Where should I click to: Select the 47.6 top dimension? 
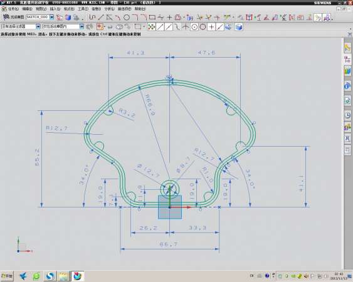pyautogui.click(x=206, y=53)
